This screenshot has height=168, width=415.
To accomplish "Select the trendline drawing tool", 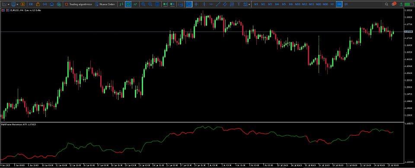I will [217, 4].
